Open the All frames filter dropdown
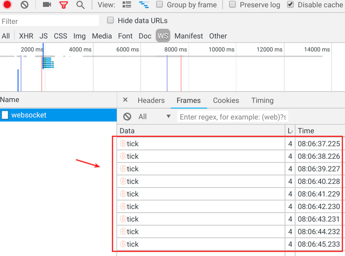 click(154, 117)
